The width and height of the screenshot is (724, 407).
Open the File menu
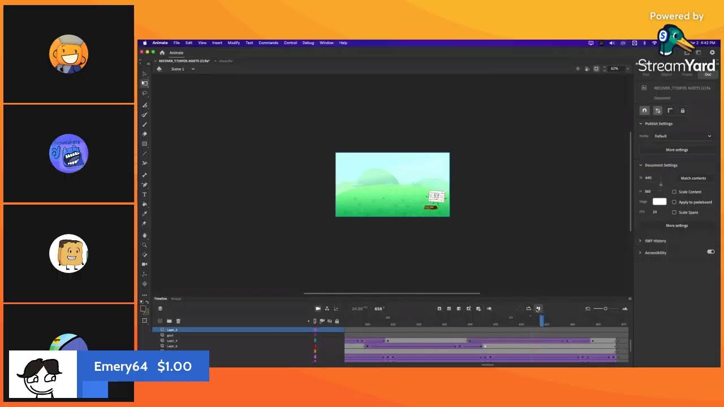coord(176,43)
